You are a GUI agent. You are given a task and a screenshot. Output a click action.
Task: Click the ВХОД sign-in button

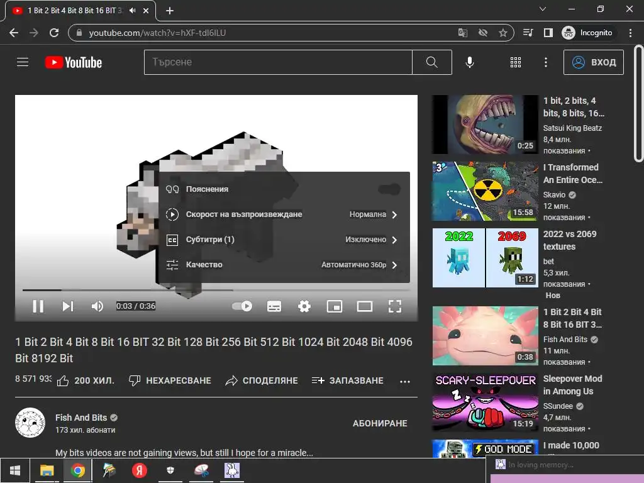click(594, 62)
